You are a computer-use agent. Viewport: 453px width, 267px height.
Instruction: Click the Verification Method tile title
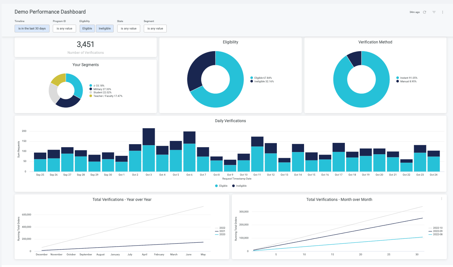coord(375,42)
